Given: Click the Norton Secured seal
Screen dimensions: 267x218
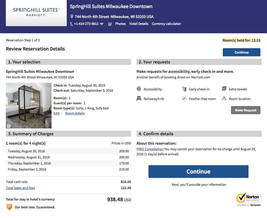Looking at the screenshot, I should click(249, 199).
